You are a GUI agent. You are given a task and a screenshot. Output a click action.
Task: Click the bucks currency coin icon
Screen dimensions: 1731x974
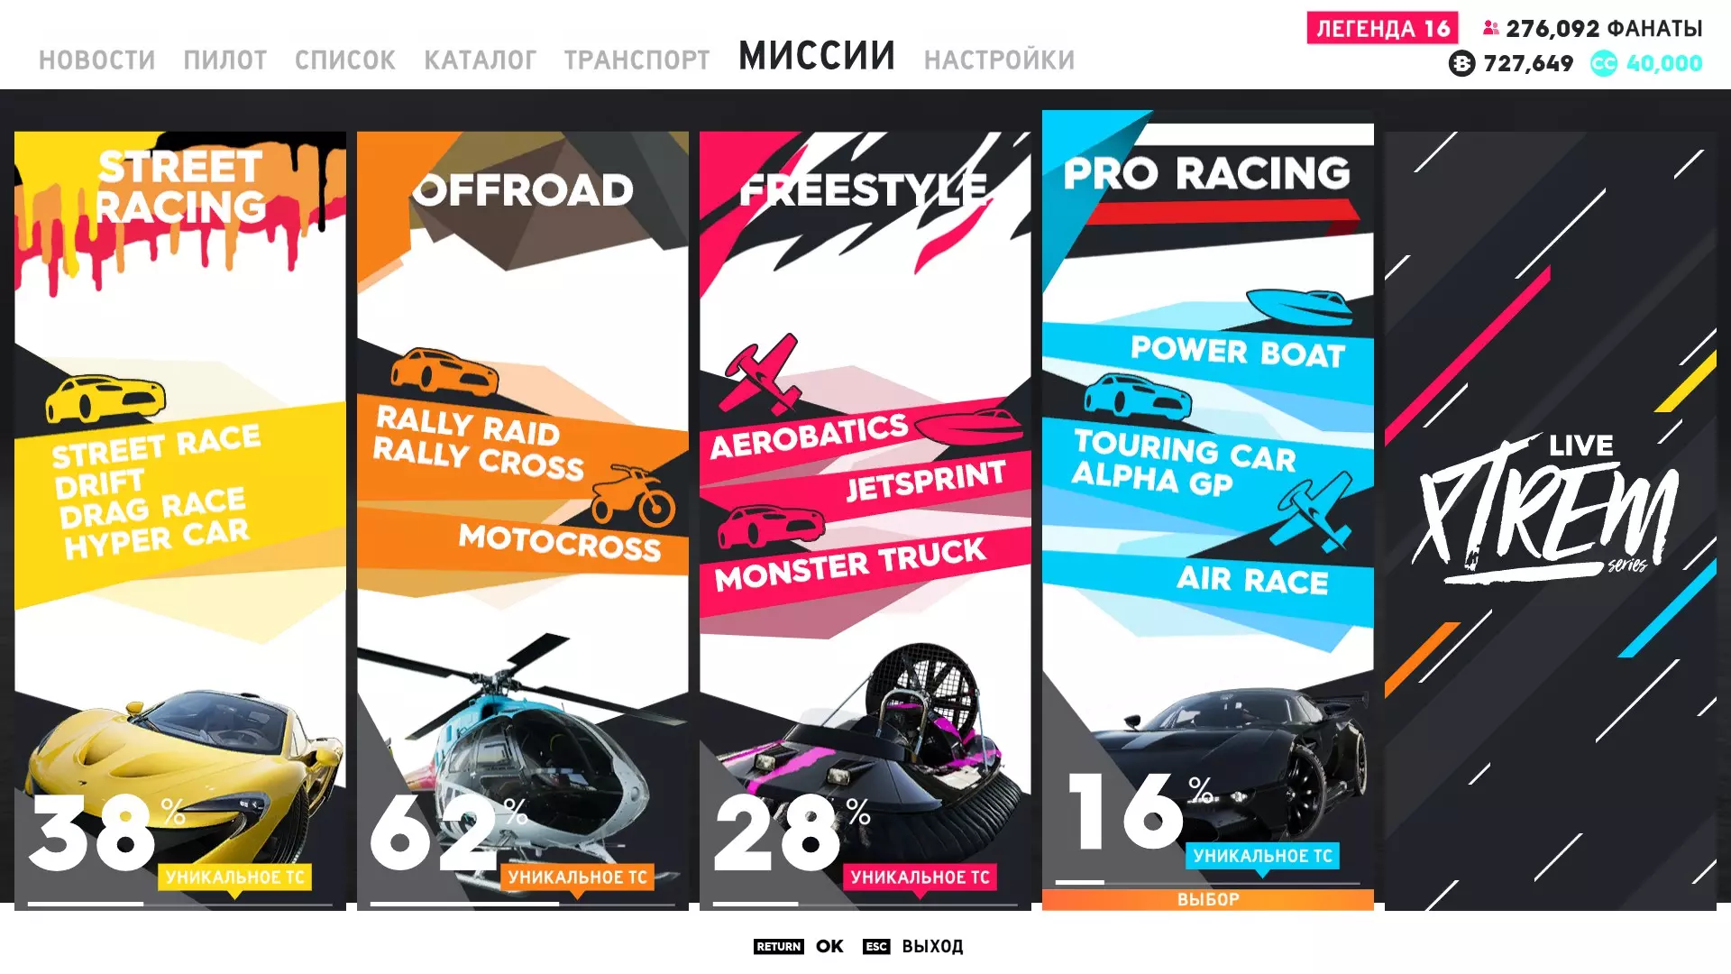(x=1461, y=63)
